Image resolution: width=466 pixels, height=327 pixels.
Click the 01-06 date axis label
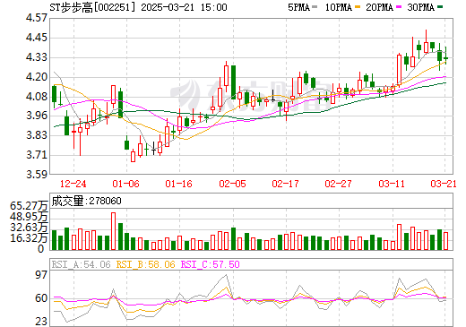[126, 184]
